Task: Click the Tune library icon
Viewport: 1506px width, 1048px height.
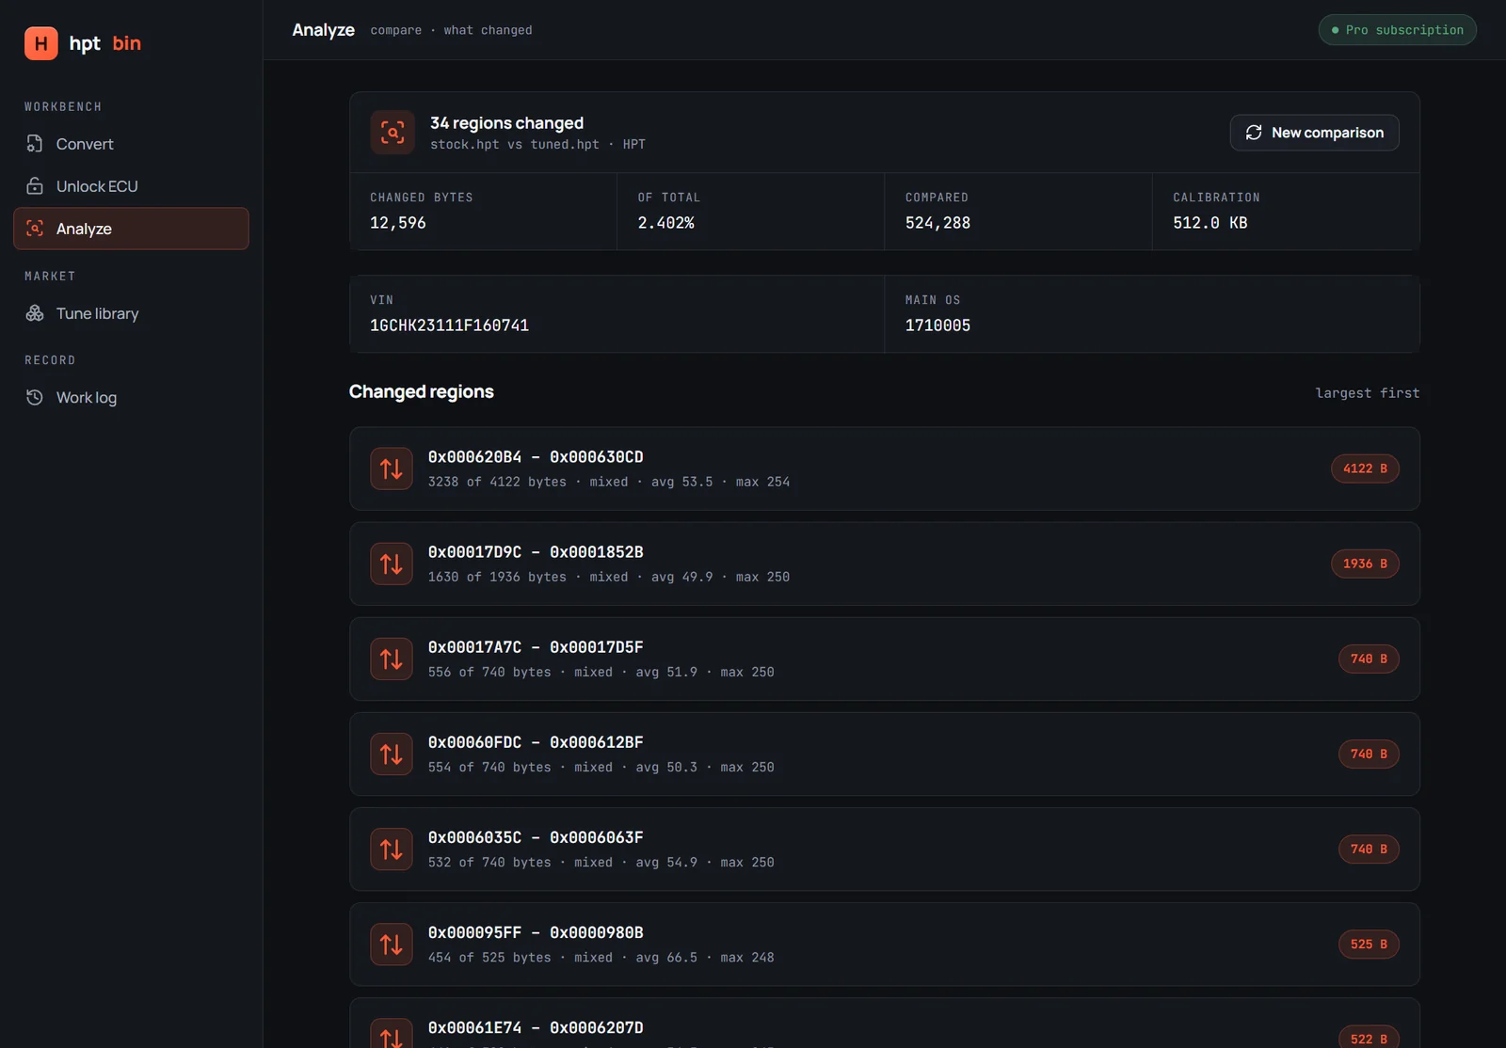Action: (35, 313)
